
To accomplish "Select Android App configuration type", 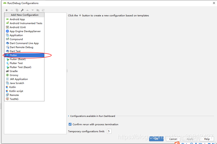I will click(24, 19).
